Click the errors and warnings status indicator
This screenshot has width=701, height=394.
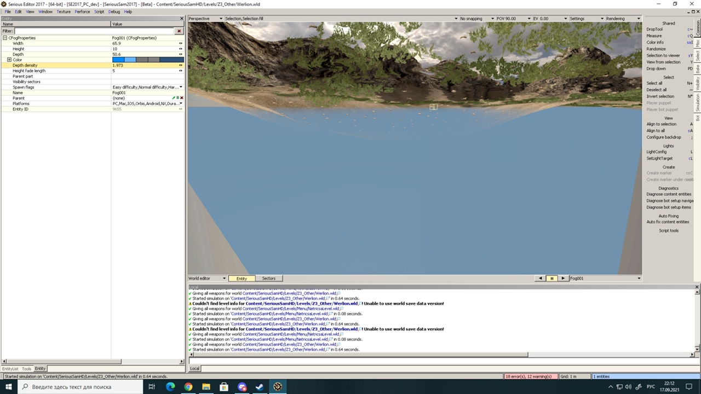click(530, 376)
